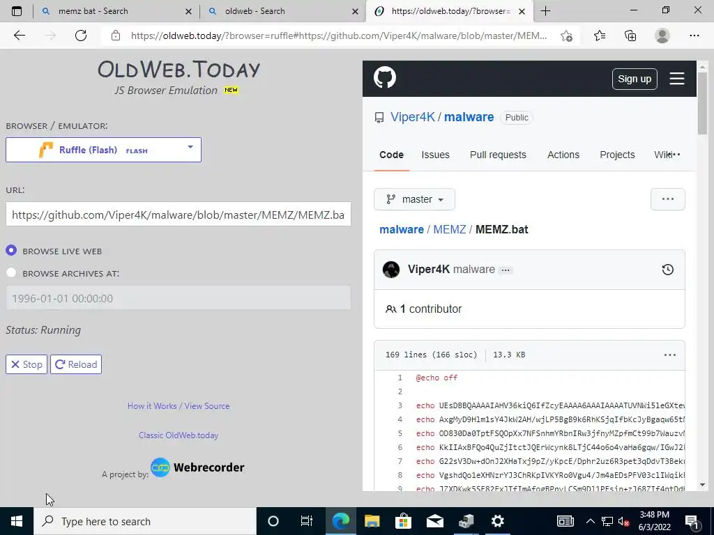Click the archive date field 1996-01-01

click(x=178, y=298)
